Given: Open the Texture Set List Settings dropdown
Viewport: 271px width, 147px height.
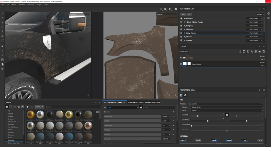Looking at the screenshot, I should point(260,14).
